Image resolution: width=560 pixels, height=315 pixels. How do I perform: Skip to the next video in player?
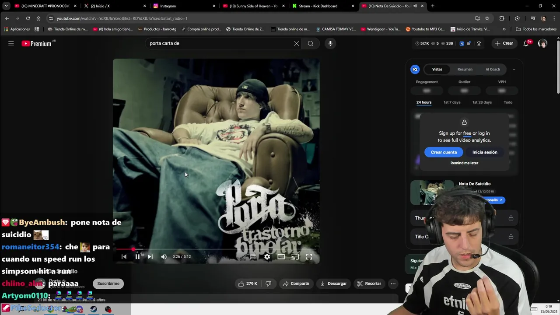[150, 257]
